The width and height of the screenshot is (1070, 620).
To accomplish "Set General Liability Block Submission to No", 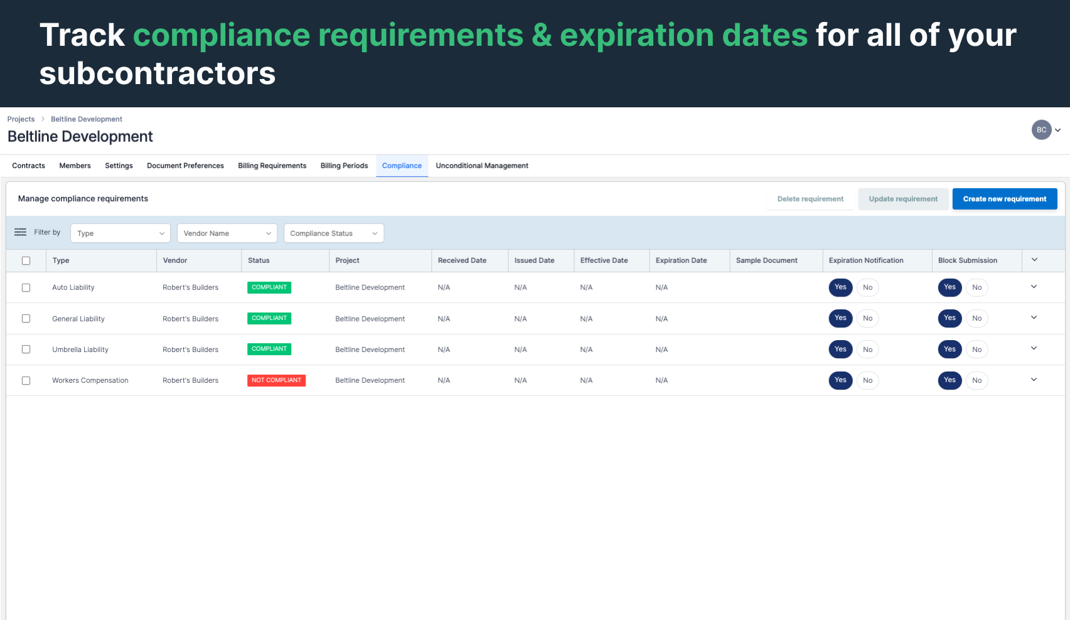I will pyautogui.click(x=976, y=318).
